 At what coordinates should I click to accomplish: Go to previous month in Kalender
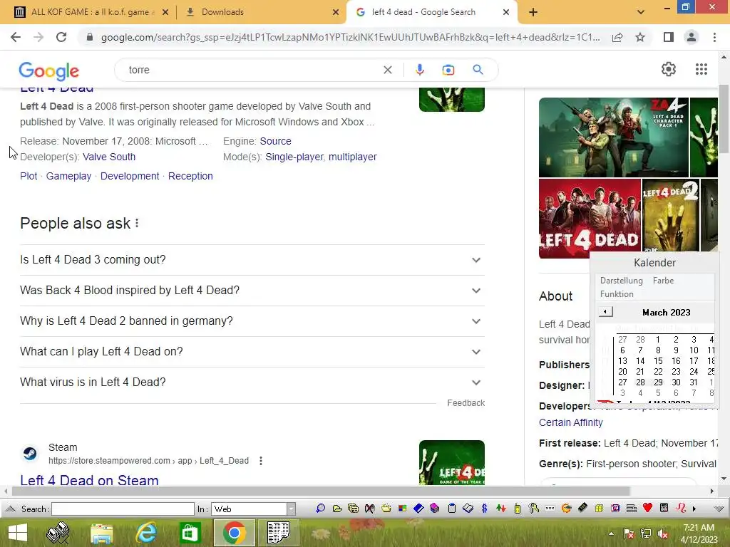point(605,312)
